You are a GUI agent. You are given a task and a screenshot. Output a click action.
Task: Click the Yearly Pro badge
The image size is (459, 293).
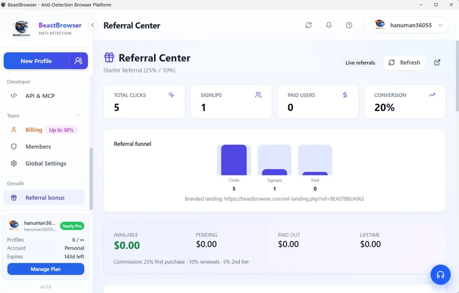[72, 226]
